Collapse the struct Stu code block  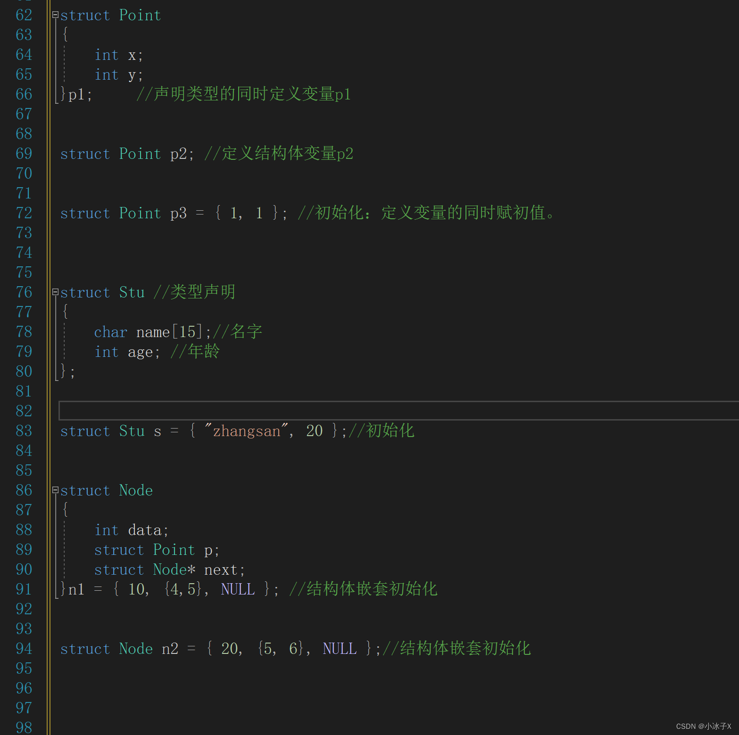click(x=55, y=292)
